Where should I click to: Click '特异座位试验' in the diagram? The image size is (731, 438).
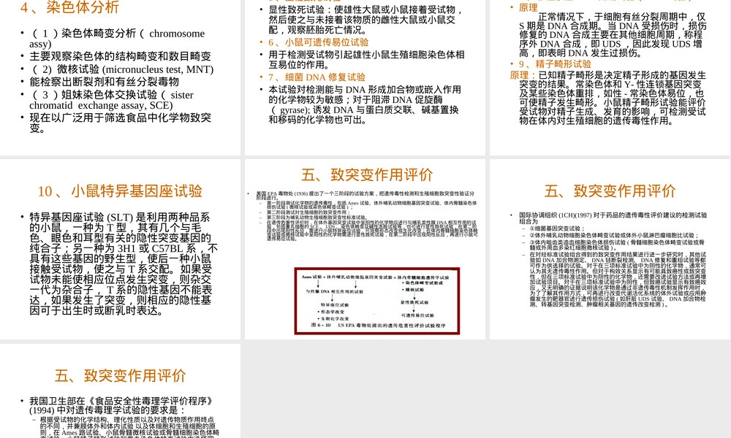click(335, 304)
